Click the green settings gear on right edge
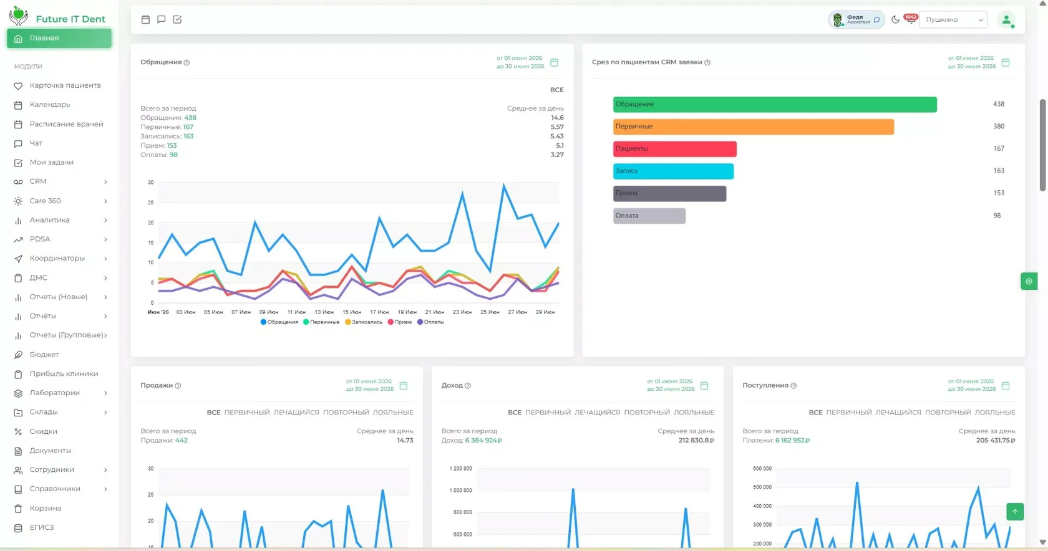Image resolution: width=1048 pixels, height=551 pixels. tap(1029, 281)
